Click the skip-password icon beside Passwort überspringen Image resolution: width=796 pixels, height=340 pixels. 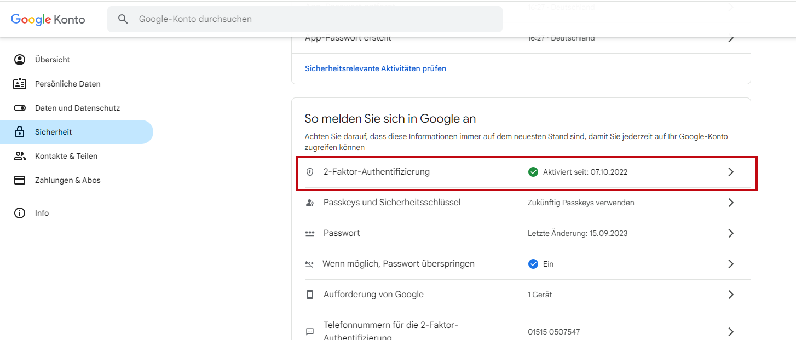[310, 264]
